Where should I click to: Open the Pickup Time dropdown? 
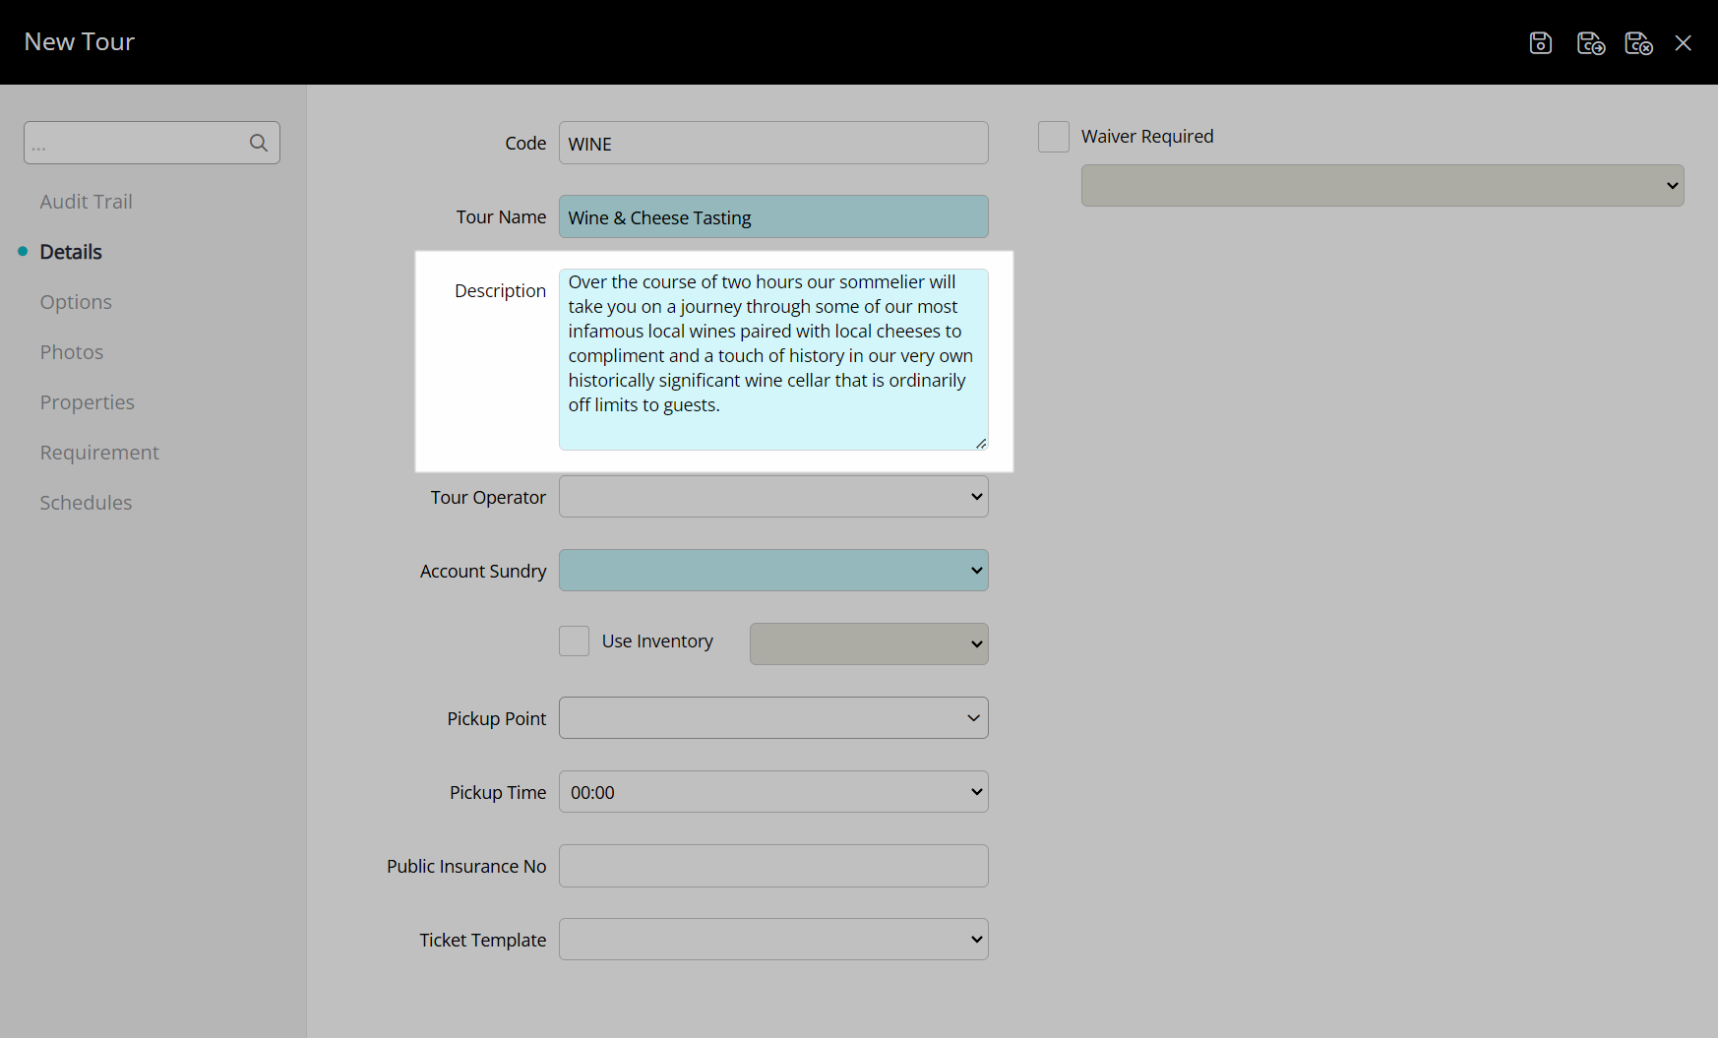point(773,791)
